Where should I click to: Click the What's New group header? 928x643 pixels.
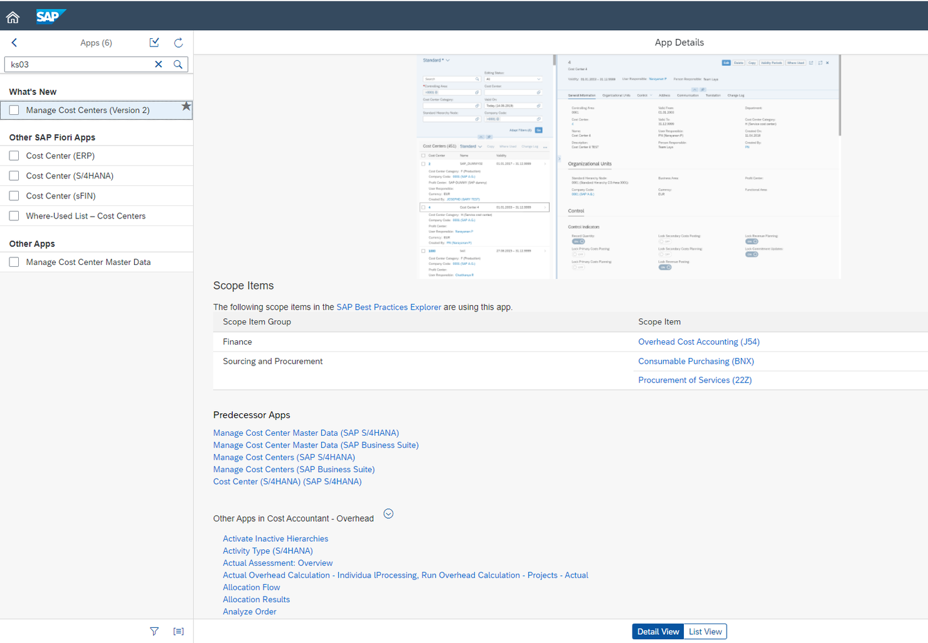point(33,92)
